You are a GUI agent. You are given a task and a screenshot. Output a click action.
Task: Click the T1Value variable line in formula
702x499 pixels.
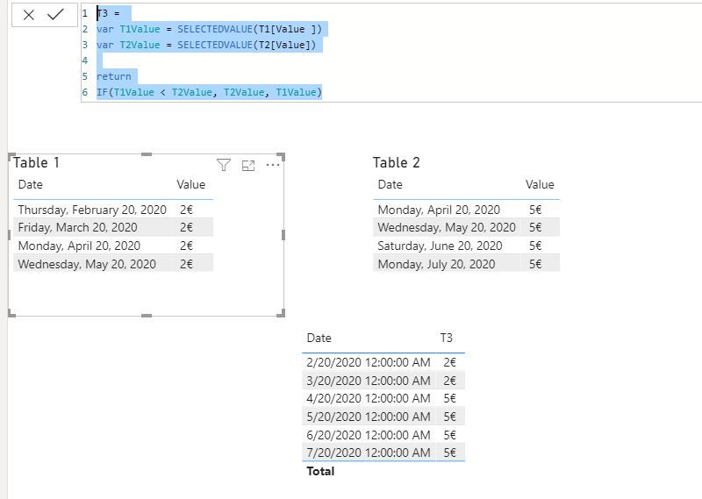209,29
